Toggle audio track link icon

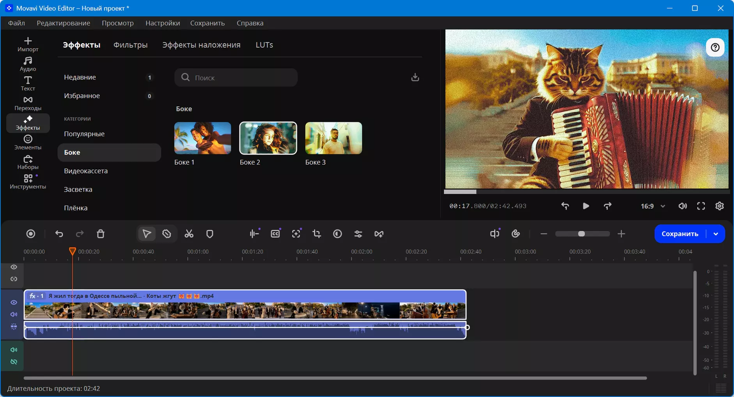point(14,362)
